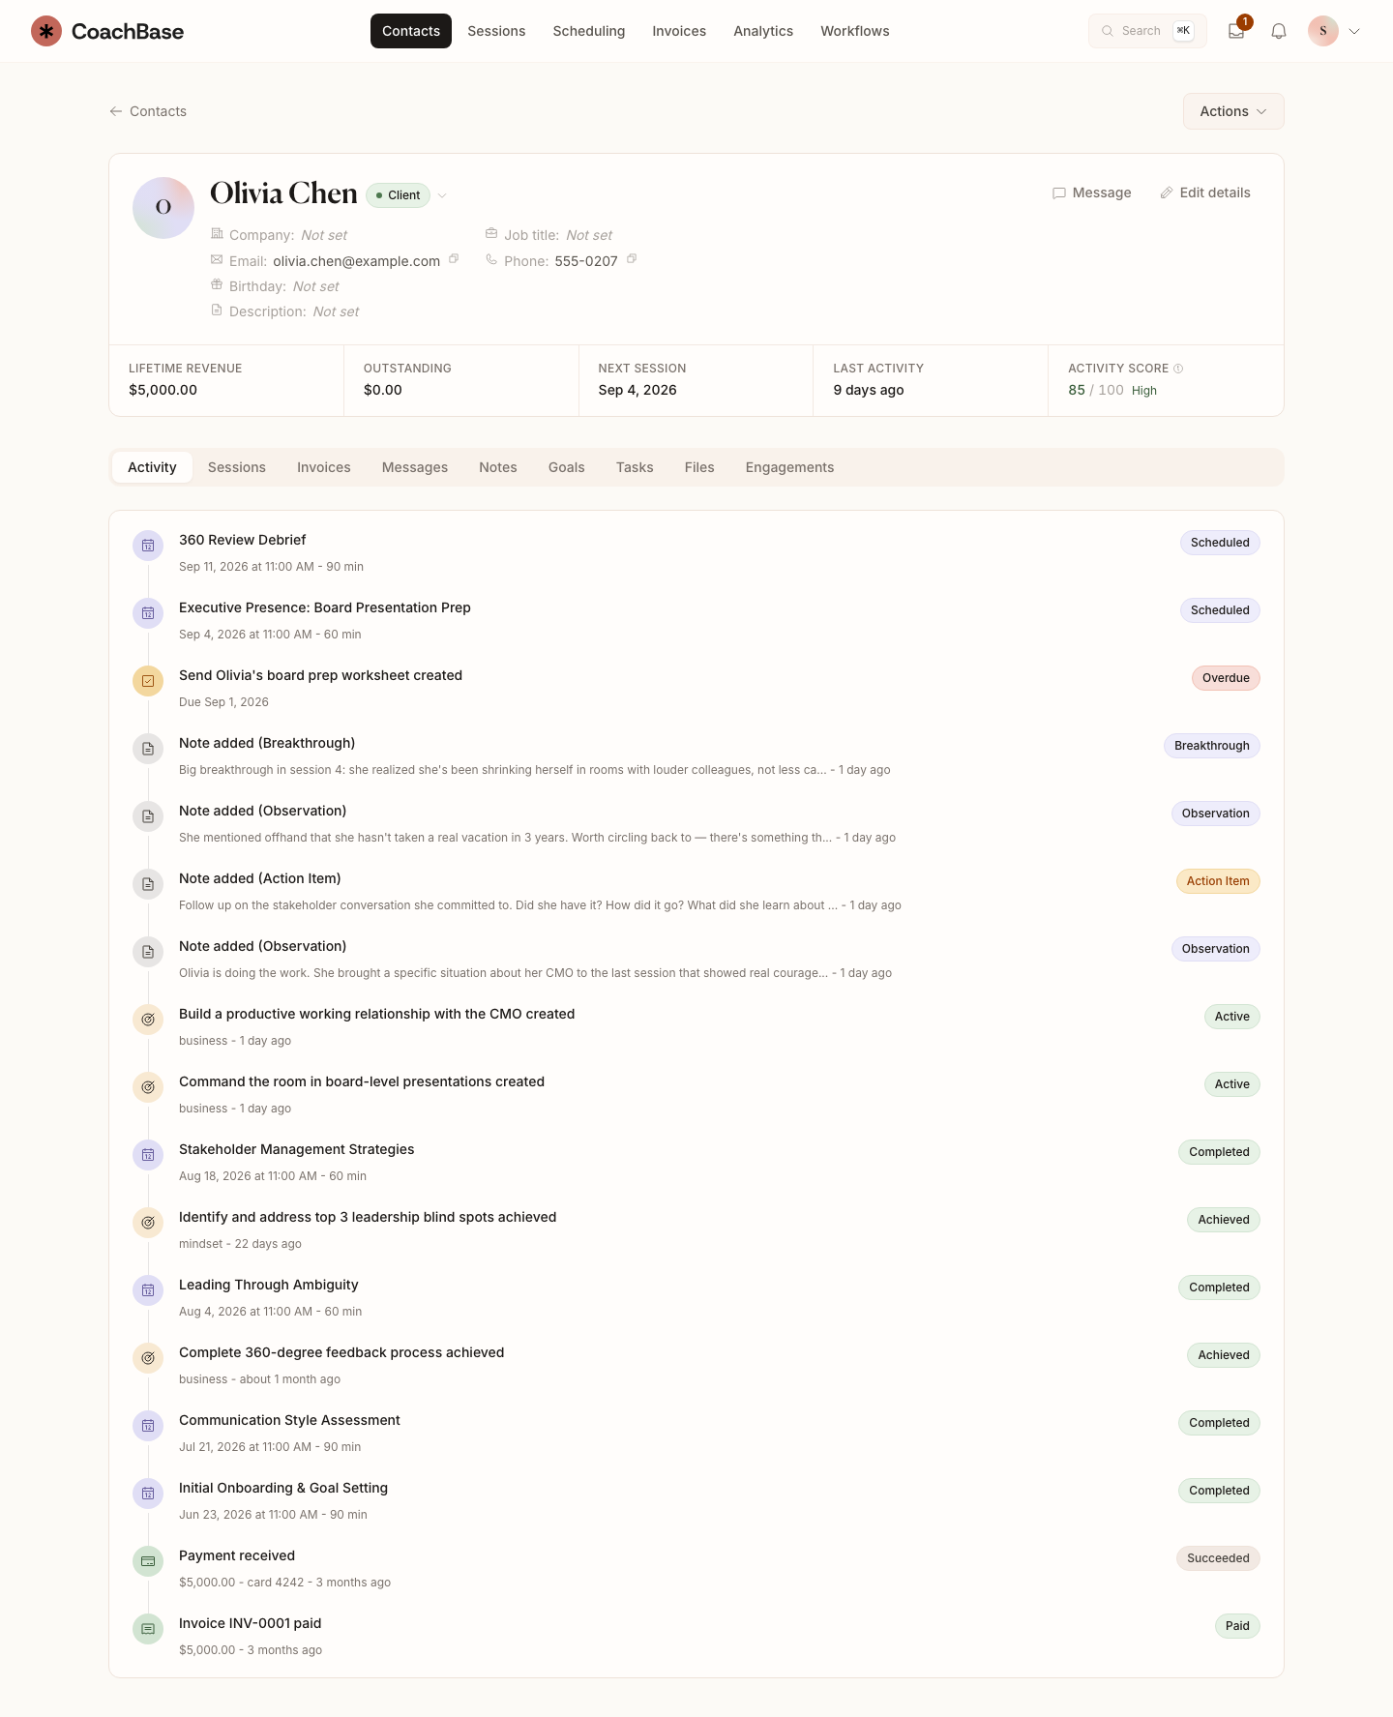Copy Olivia's email address icon
Screen dimensions: 1393x1717
tap(454, 259)
